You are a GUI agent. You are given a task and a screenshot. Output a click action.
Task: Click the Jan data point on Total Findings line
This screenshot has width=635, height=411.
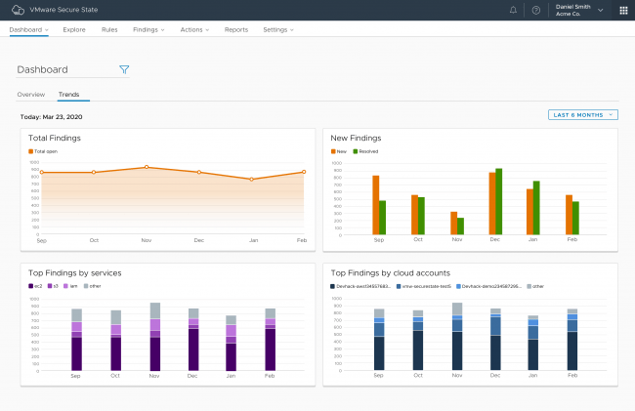click(x=251, y=180)
